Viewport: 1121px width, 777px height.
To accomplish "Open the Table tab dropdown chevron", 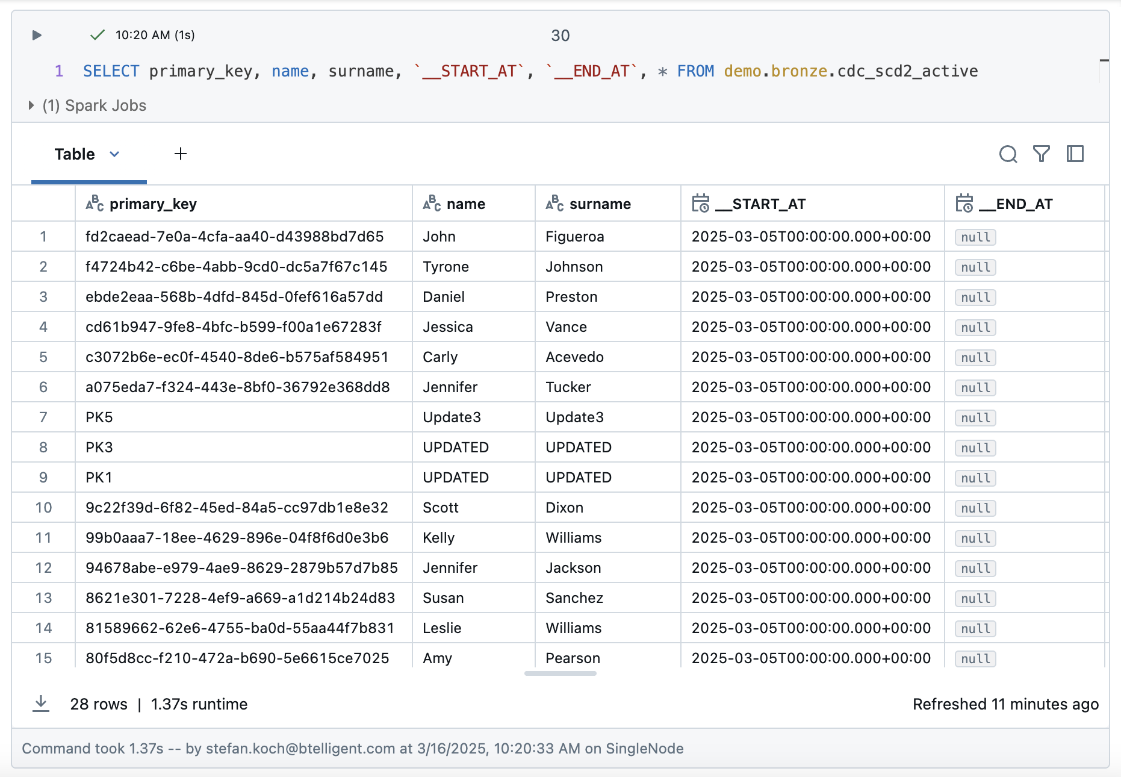I will 114,154.
